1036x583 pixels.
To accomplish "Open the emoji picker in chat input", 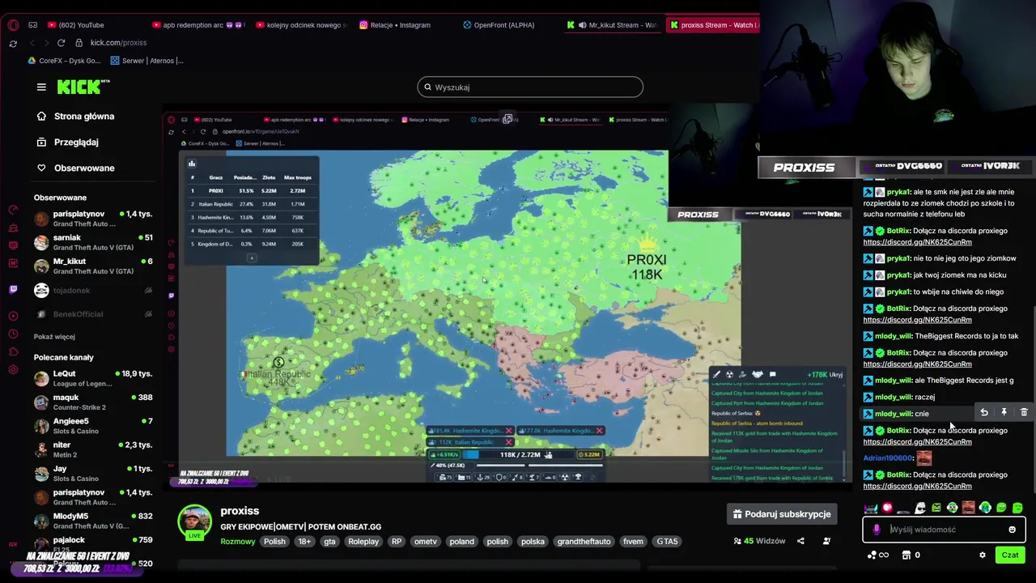I will [x=1012, y=530].
